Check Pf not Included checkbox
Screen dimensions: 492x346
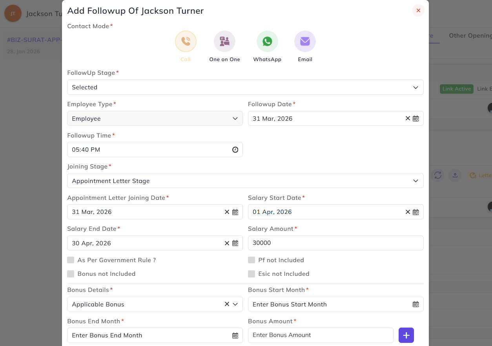[x=251, y=260]
